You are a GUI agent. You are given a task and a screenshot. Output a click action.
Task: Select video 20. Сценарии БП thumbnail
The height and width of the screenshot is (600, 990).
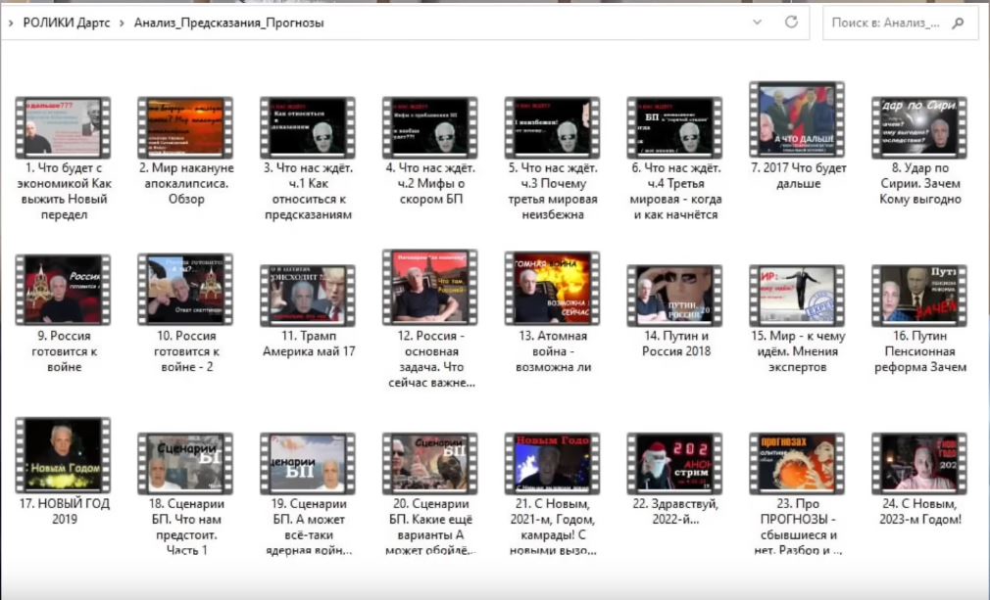(x=430, y=463)
